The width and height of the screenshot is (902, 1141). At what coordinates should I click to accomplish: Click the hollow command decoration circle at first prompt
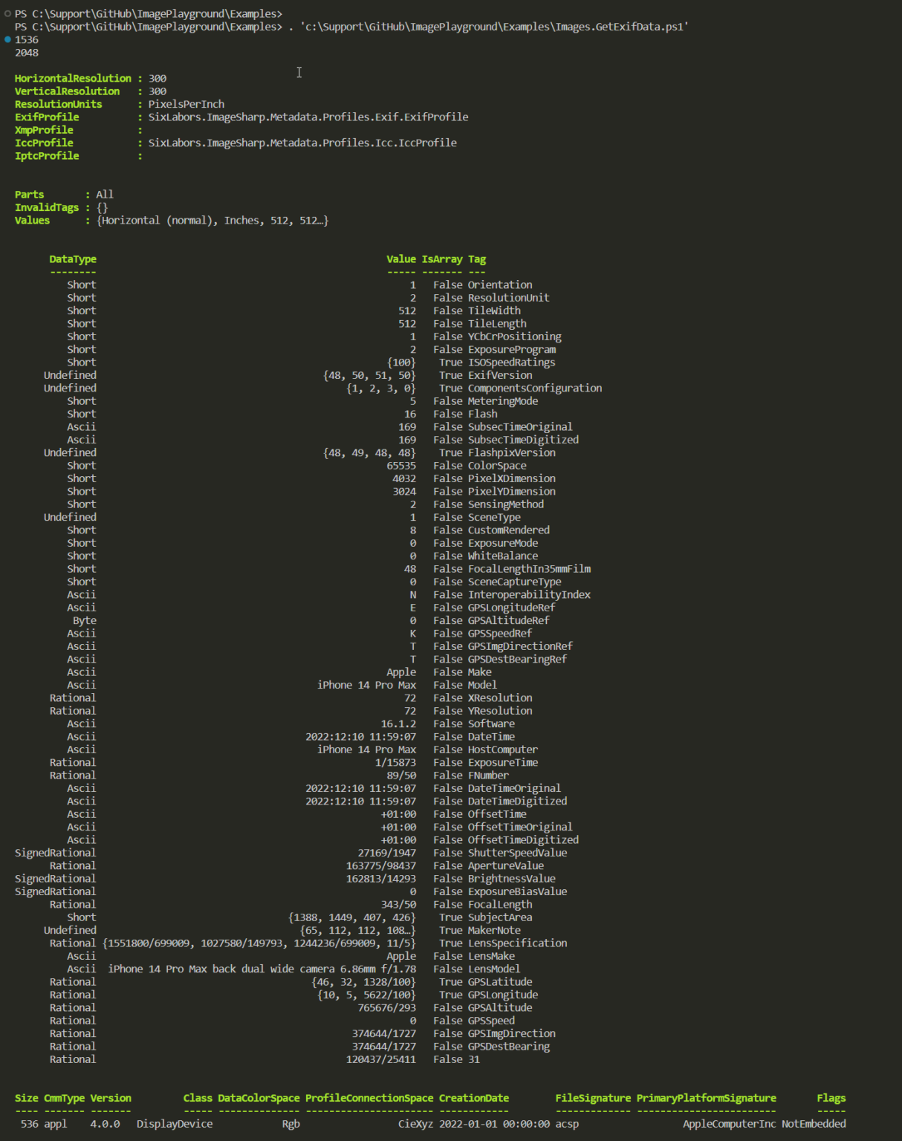(7, 13)
